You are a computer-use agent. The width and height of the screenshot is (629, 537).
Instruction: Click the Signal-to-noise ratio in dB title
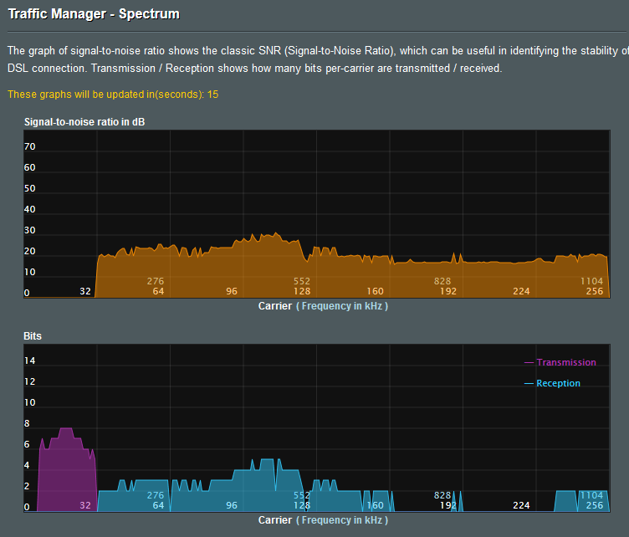click(84, 122)
